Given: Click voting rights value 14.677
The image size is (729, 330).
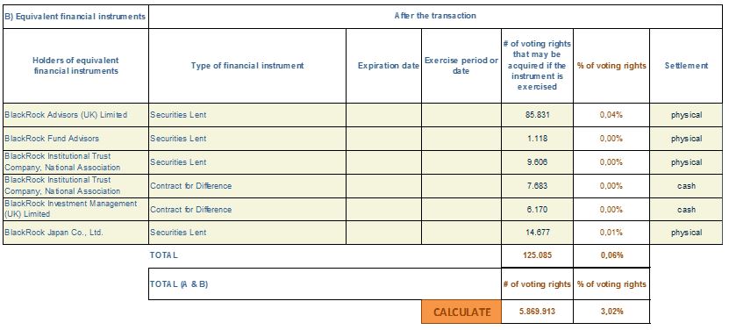Looking at the screenshot, I should (537, 233).
